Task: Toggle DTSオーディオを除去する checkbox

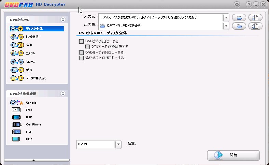Action: [x=87, y=47]
